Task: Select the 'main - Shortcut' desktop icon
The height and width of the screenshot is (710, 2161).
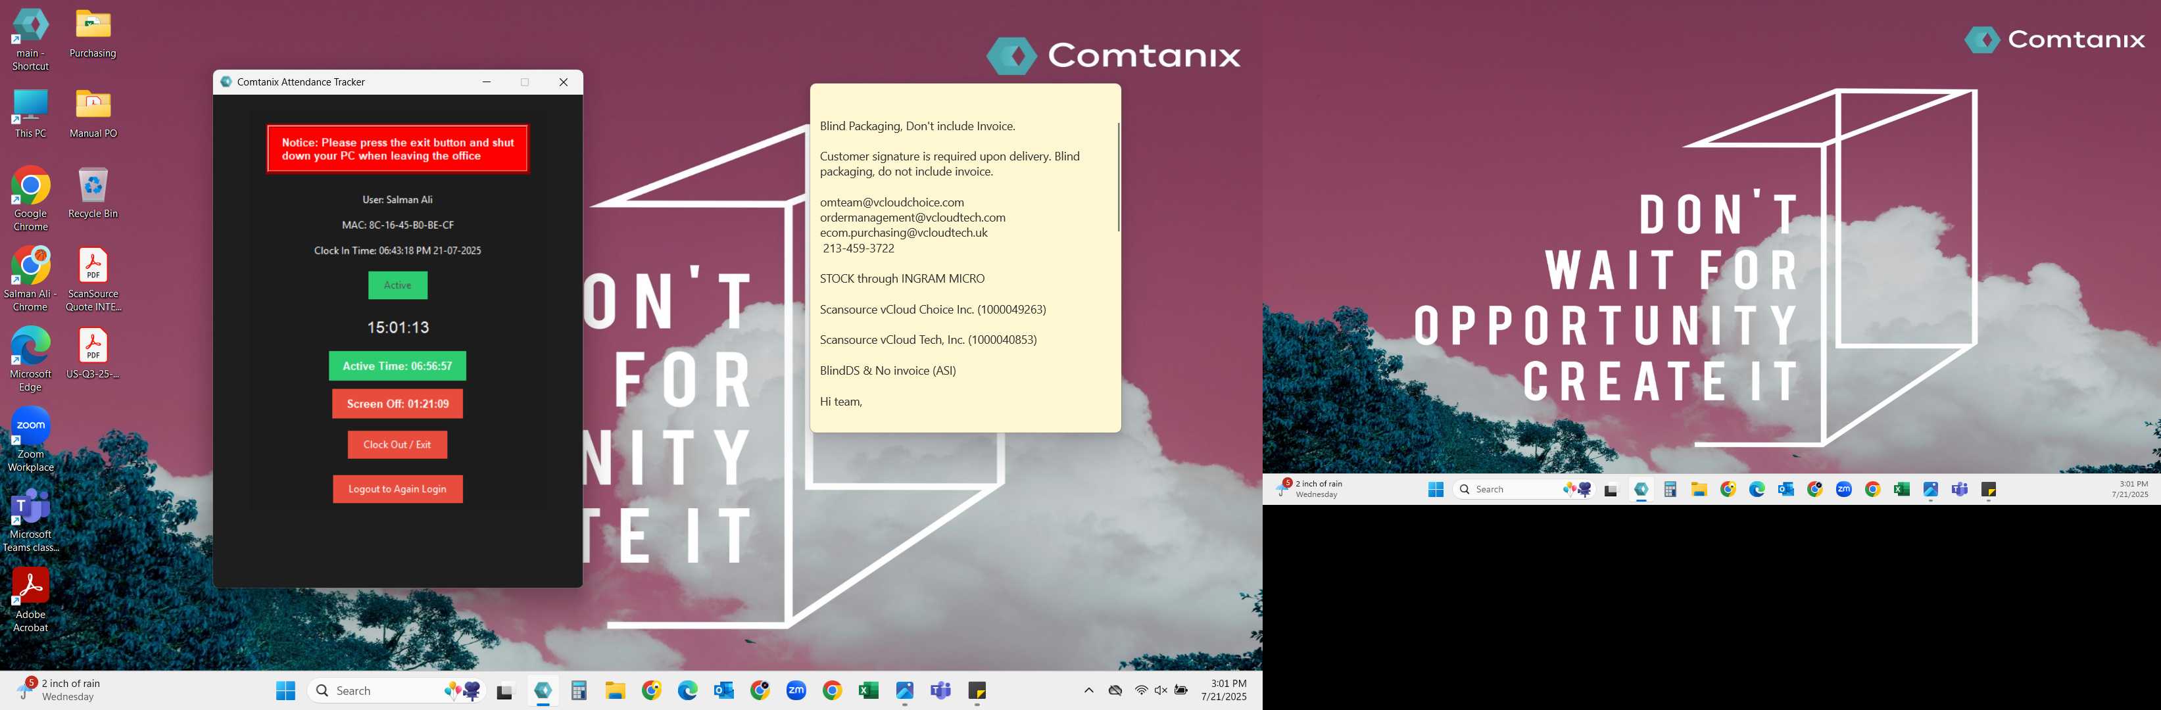Action: (x=30, y=39)
